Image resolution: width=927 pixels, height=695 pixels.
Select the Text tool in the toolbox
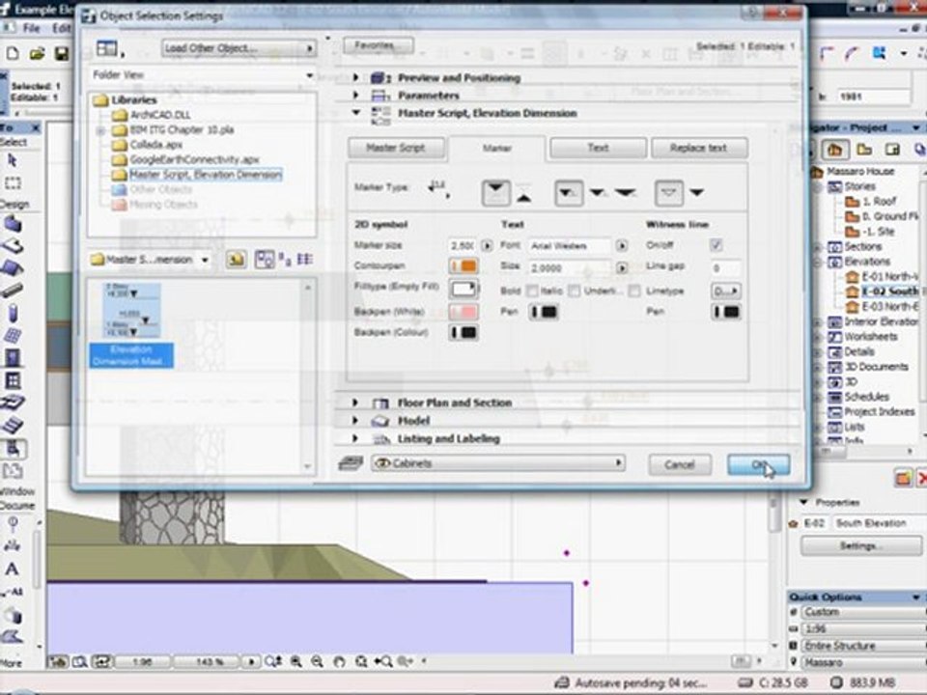pos(13,570)
